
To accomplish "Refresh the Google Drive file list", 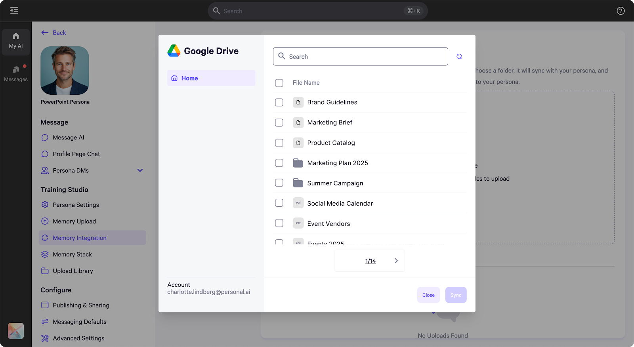I will point(459,57).
